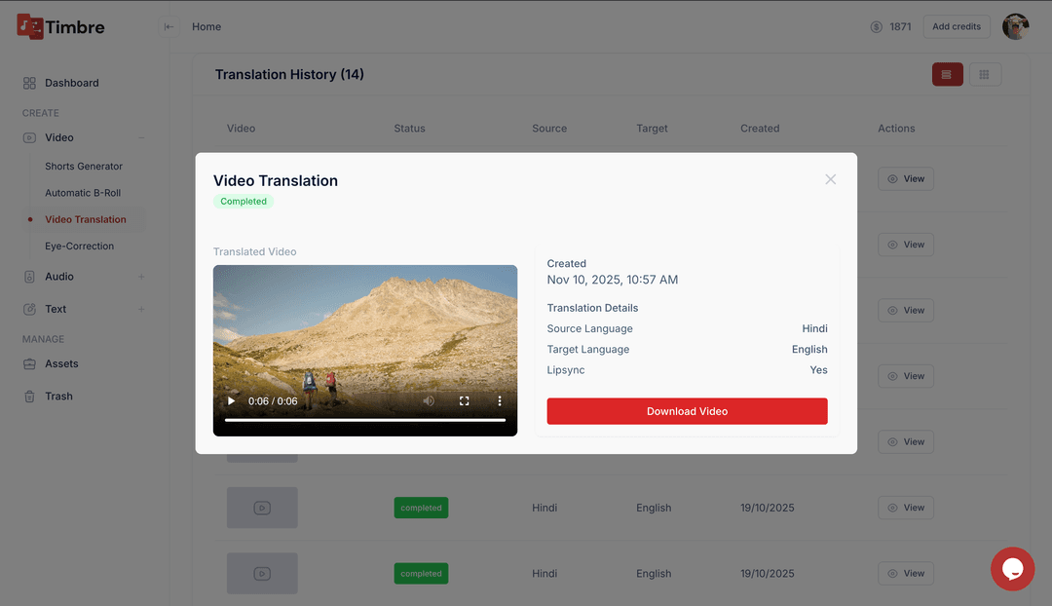The width and height of the screenshot is (1052, 606).
Task: Expand the Text menu section
Action: [x=141, y=309]
